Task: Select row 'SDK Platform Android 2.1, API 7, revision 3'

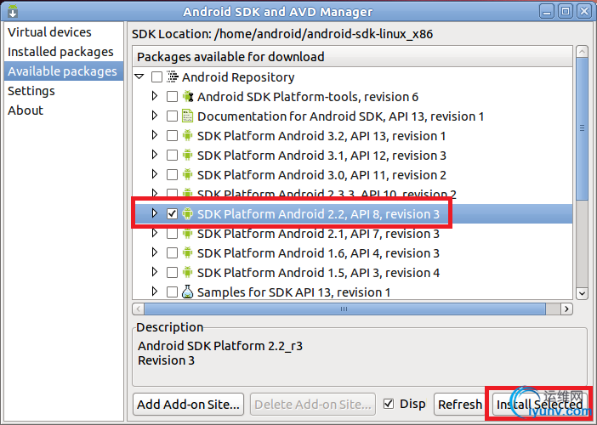Action: (x=352, y=233)
